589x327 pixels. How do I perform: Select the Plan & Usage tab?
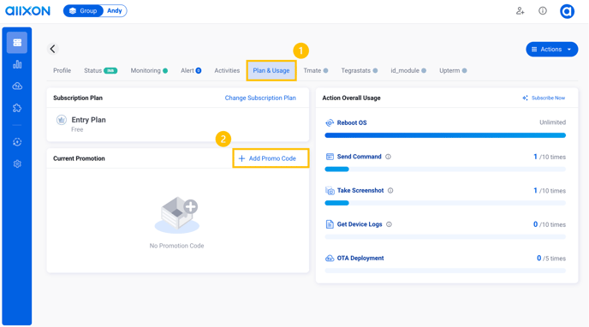click(271, 70)
